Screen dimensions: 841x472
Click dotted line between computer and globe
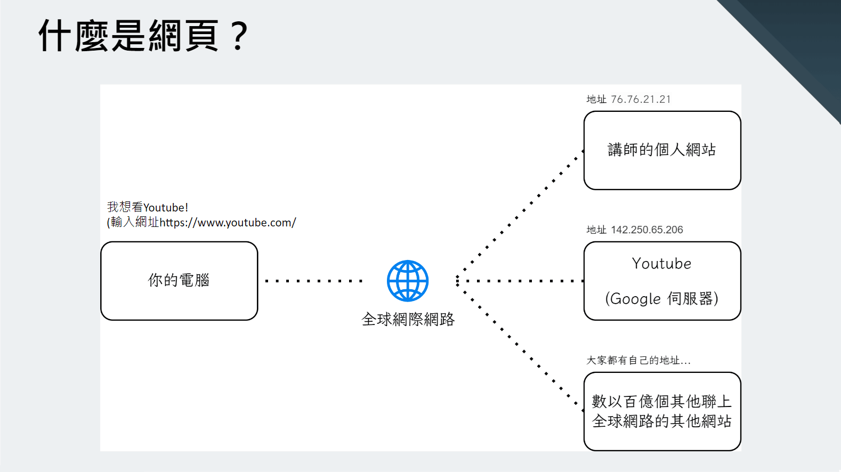point(313,281)
